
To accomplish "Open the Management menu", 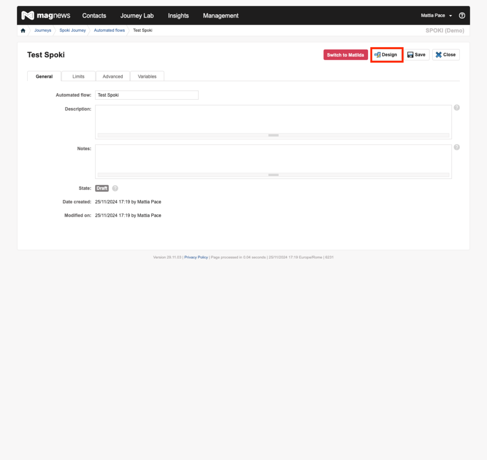I will (x=221, y=16).
